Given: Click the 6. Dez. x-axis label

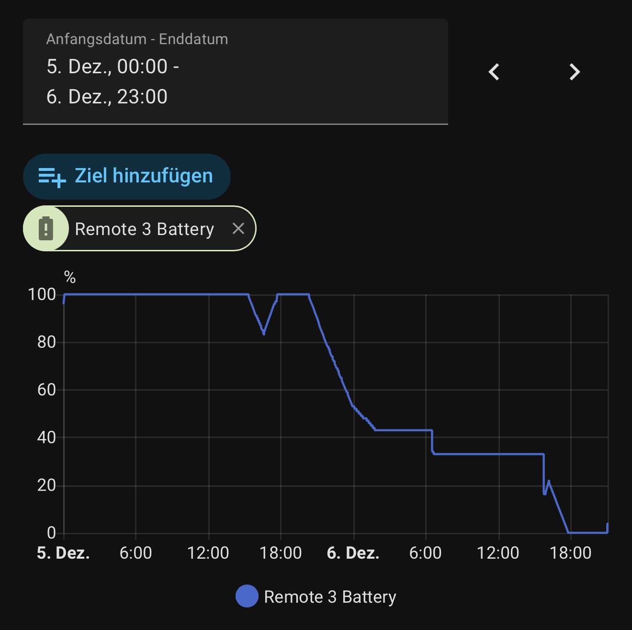Looking at the screenshot, I should pos(353,553).
